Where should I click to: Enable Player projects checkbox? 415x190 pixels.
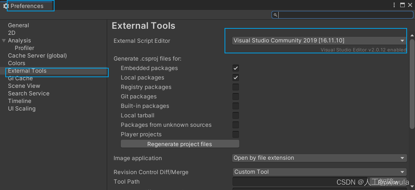(236, 134)
